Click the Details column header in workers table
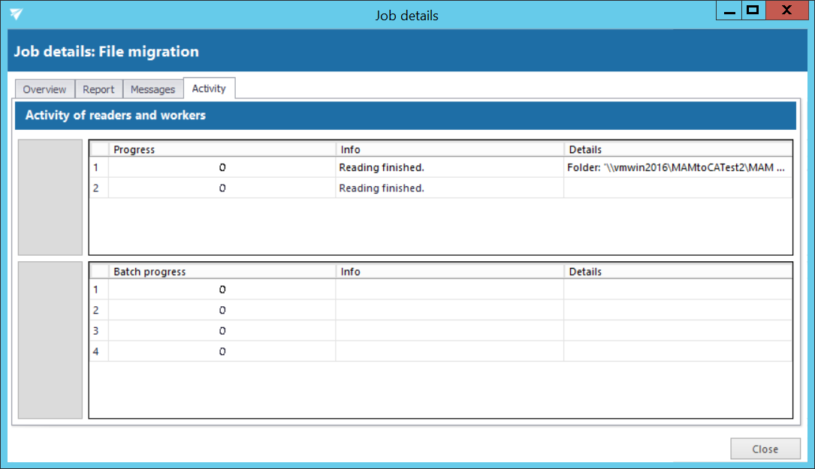Image resolution: width=815 pixels, height=469 pixels. click(x=678, y=272)
